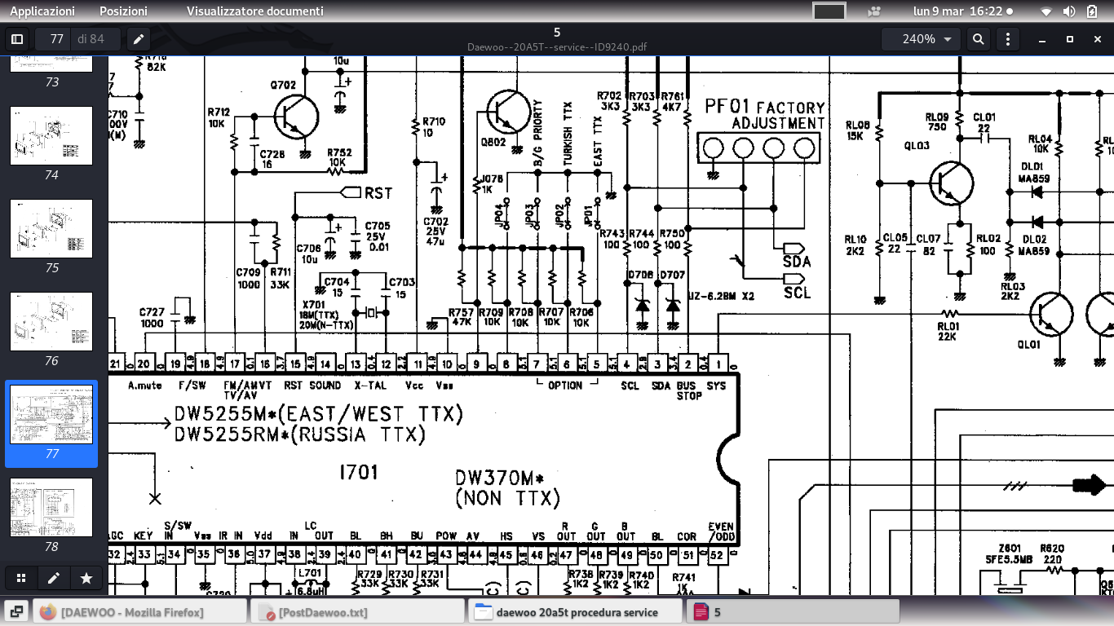Toggle the side pane button
1114x626 pixels.
click(x=16, y=39)
